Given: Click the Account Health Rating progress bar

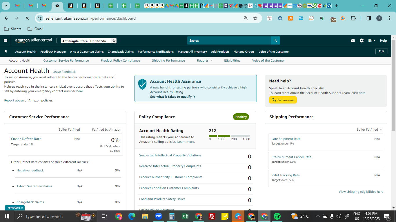Looking at the screenshot, I should point(229,136).
